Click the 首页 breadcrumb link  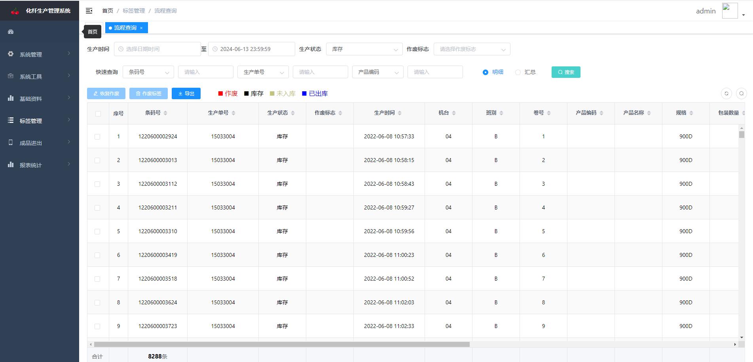tap(108, 11)
